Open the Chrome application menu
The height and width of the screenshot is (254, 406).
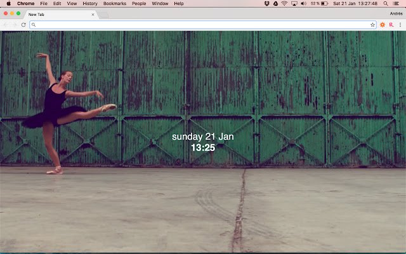point(25,3)
